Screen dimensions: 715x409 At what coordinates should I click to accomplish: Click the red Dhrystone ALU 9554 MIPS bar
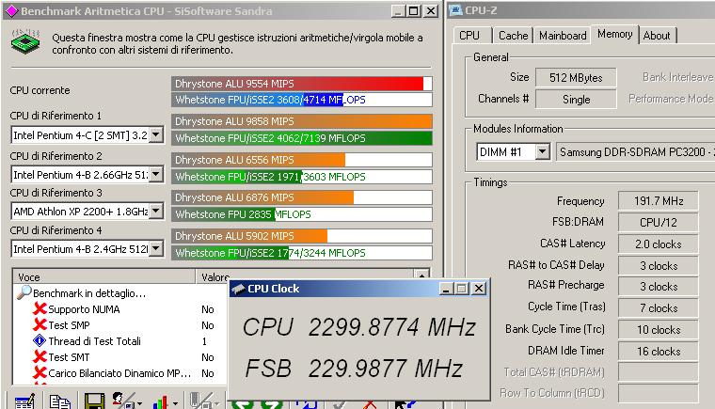(301, 84)
